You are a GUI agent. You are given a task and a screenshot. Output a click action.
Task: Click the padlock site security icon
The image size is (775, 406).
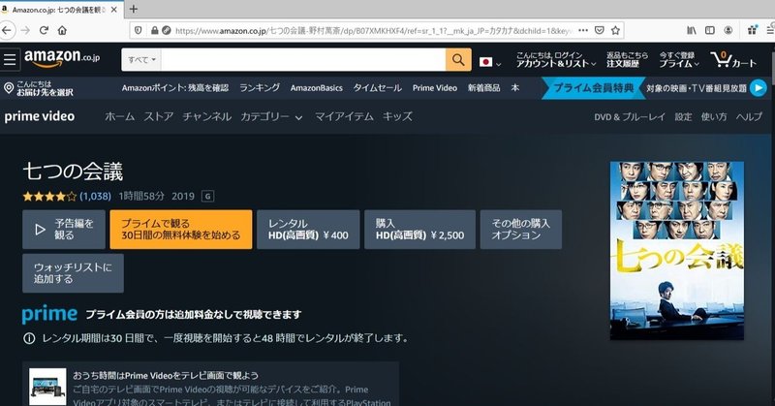pyautogui.click(x=155, y=31)
